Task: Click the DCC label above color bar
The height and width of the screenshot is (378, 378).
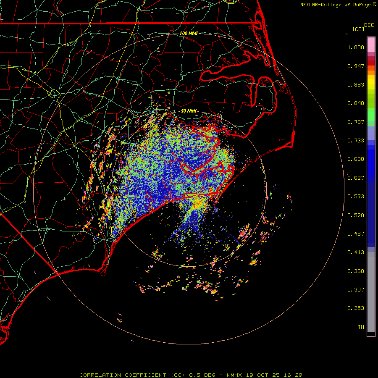Action: [x=369, y=25]
